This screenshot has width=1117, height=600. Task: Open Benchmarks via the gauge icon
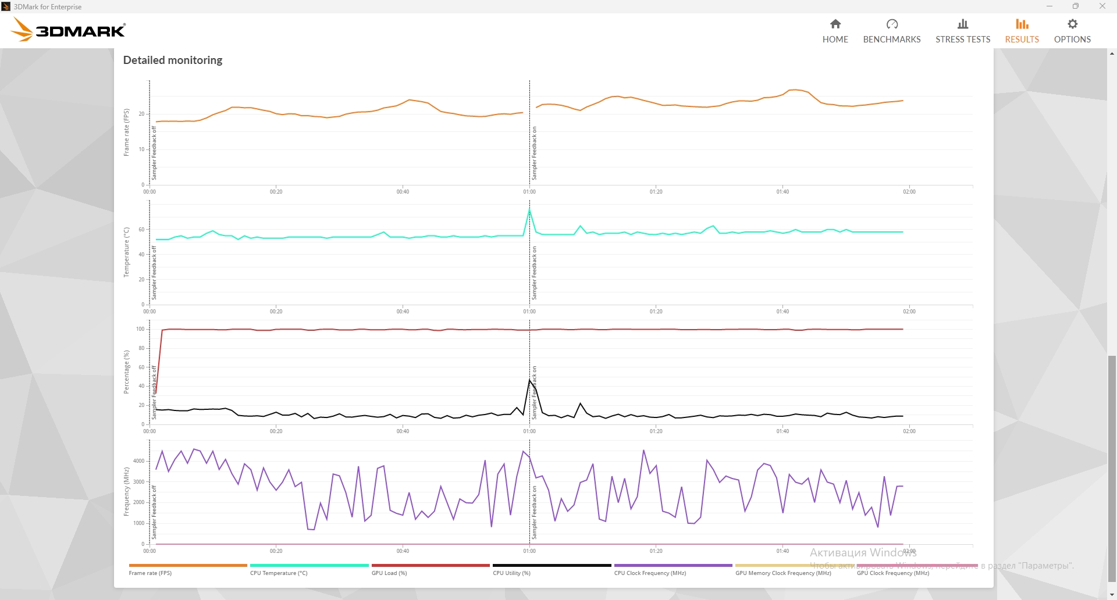[892, 24]
